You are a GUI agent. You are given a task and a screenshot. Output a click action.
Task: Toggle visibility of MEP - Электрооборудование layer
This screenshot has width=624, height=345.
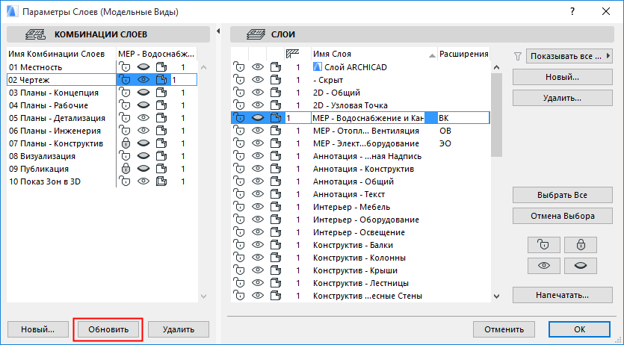coord(258,143)
